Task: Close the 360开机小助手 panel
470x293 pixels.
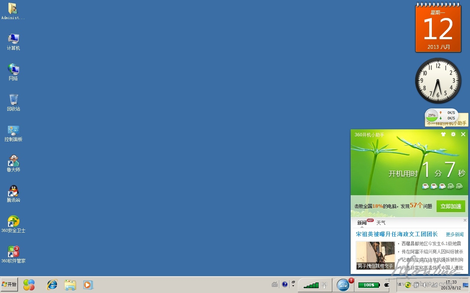Action: pyautogui.click(x=463, y=134)
